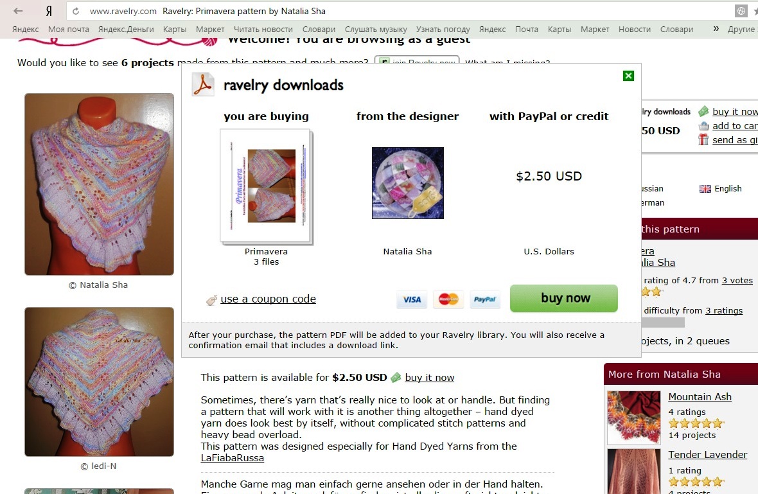This screenshot has width=758, height=494.
Task: Select the VISA payment icon
Action: point(412,300)
